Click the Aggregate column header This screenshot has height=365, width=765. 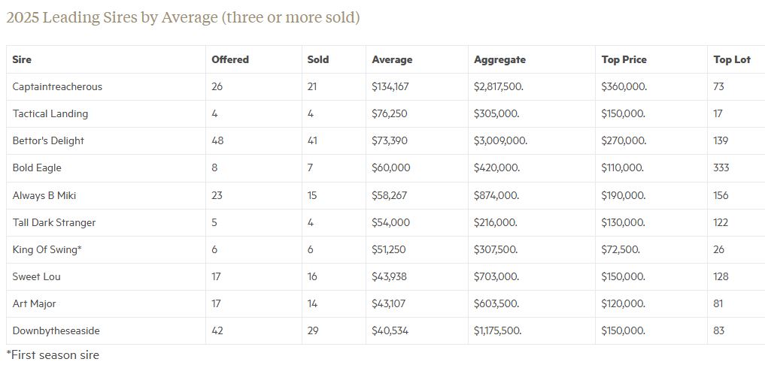tap(499, 59)
